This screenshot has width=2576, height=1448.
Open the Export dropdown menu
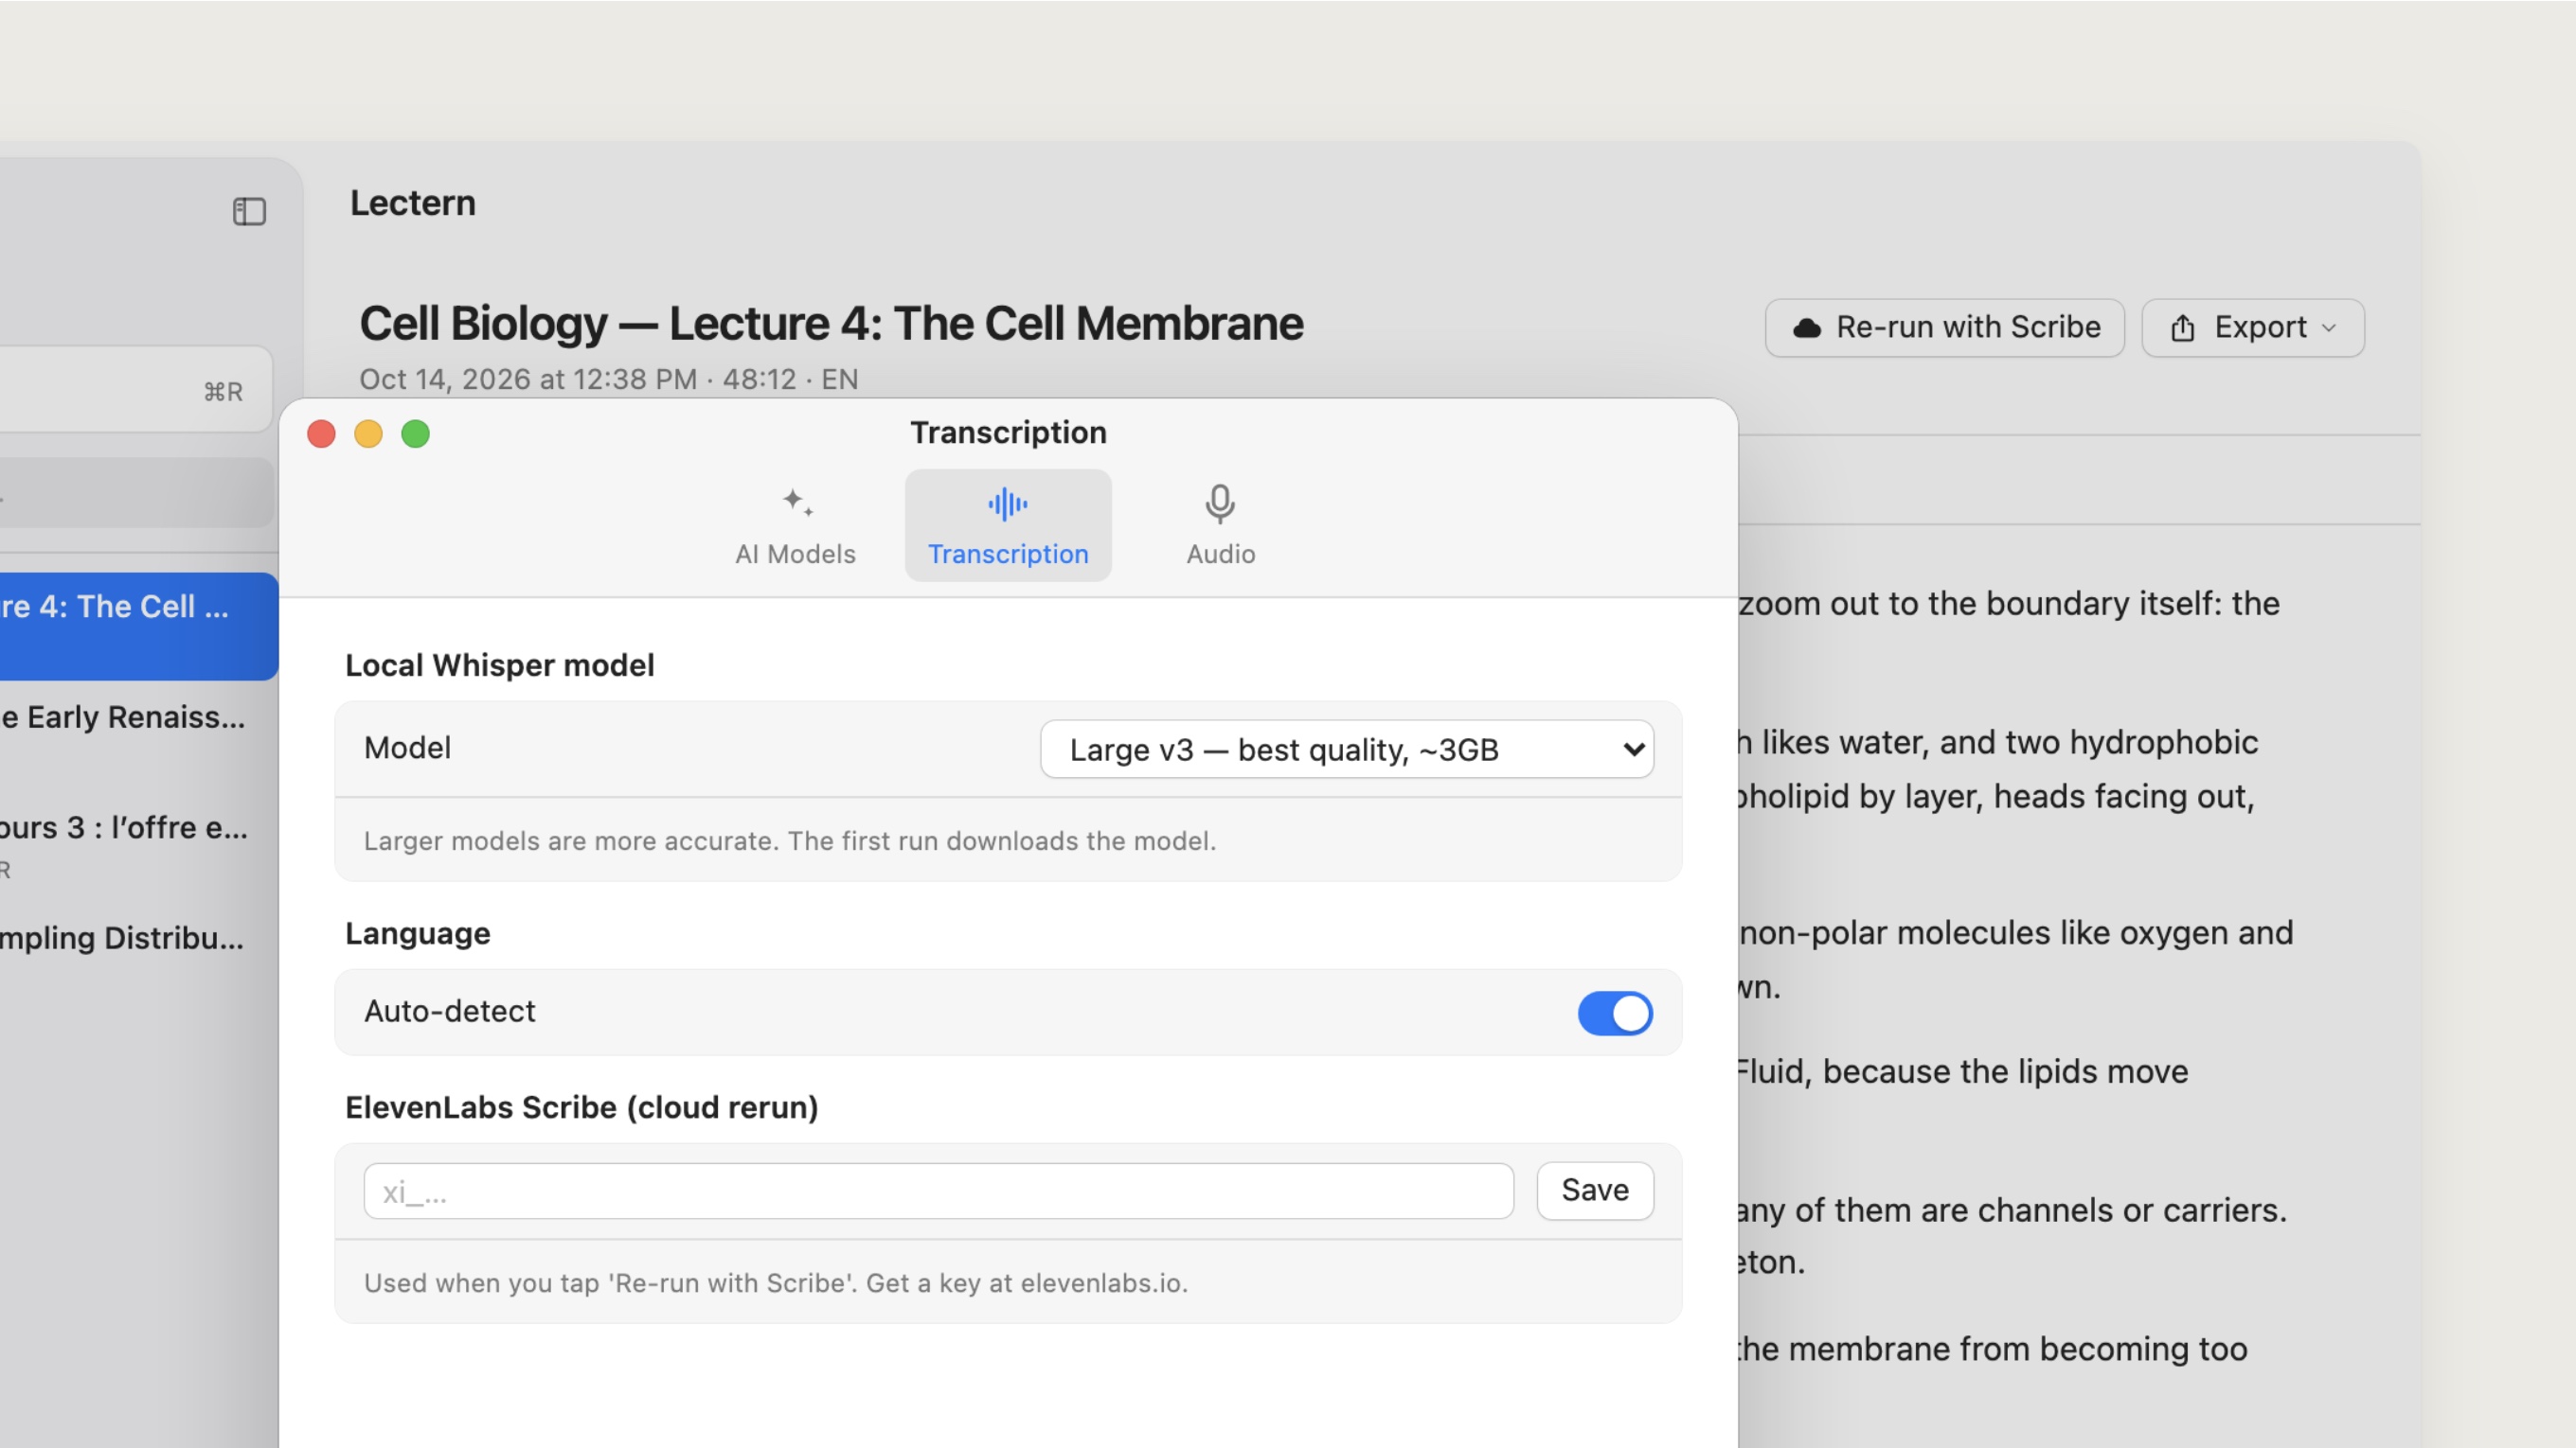[x=2252, y=327]
